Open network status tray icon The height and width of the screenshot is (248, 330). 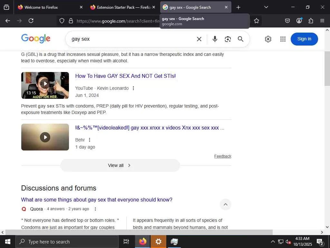pyautogui.click(x=281, y=242)
